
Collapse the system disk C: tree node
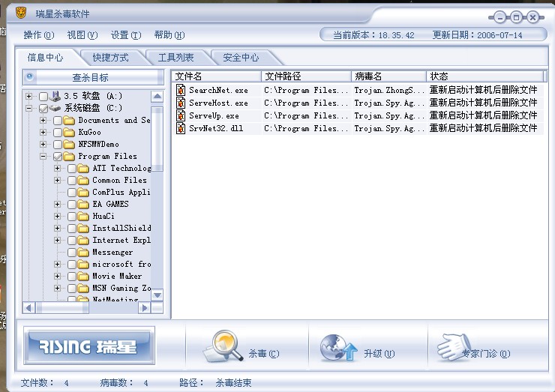pos(29,108)
